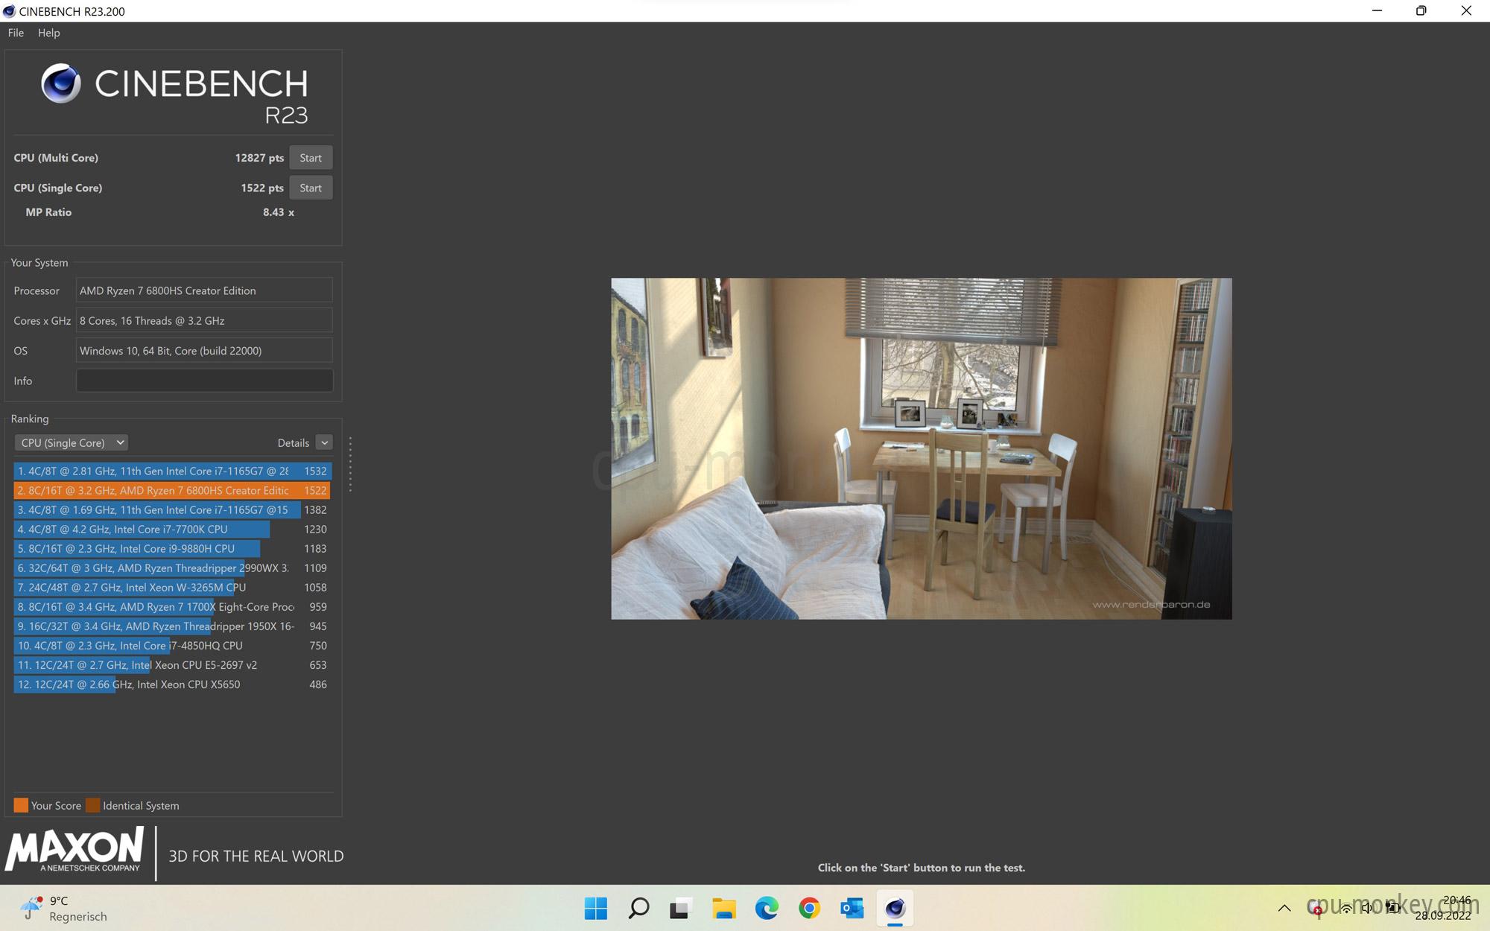The height and width of the screenshot is (931, 1490).
Task: Click the Cores x GHz field
Action: point(204,320)
